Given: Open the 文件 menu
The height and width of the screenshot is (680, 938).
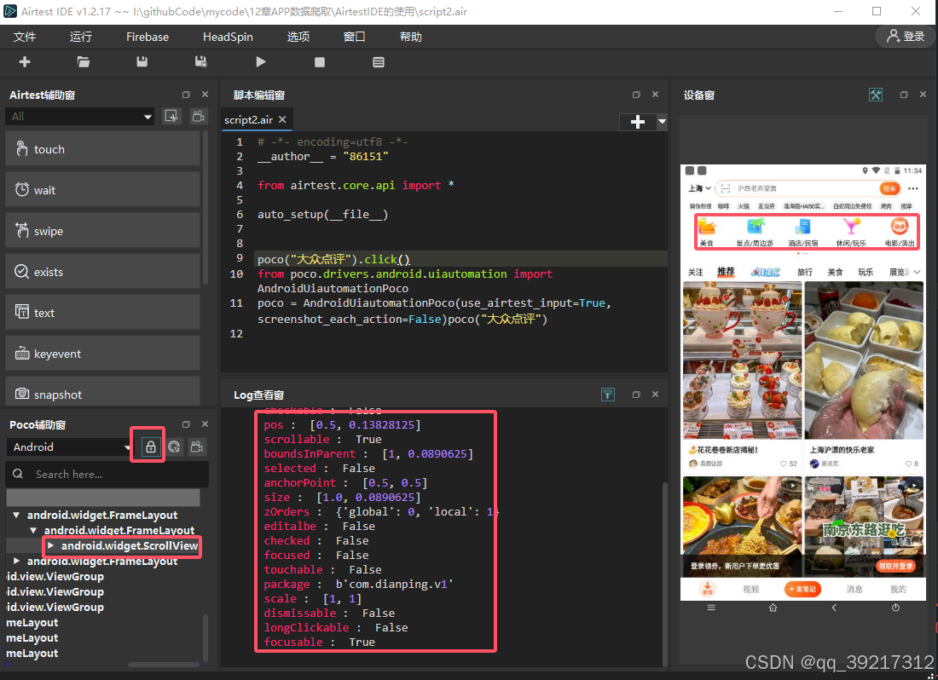Looking at the screenshot, I should (25, 37).
